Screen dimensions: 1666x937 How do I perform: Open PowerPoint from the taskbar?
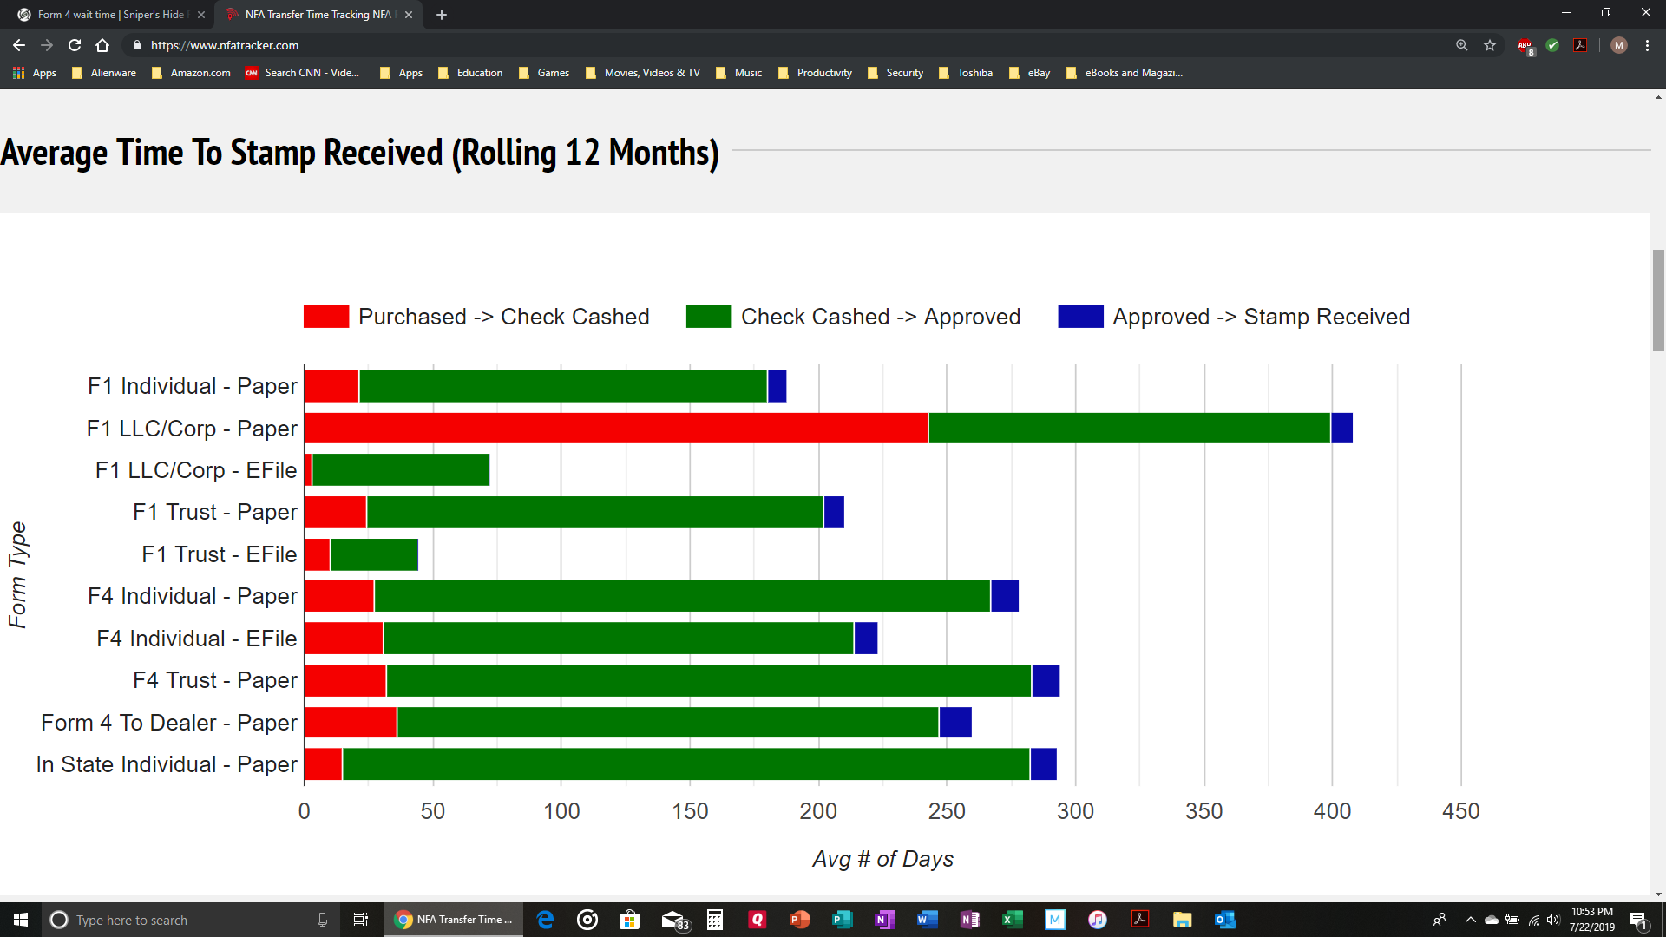[799, 920]
